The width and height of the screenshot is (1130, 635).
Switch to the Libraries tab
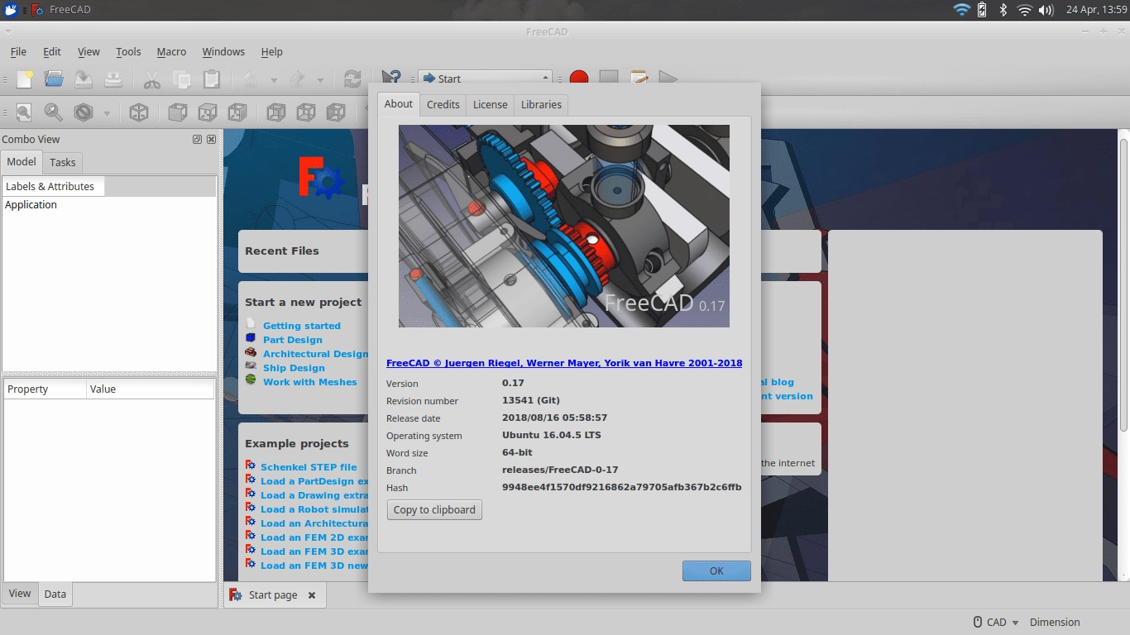click(541, 104)
